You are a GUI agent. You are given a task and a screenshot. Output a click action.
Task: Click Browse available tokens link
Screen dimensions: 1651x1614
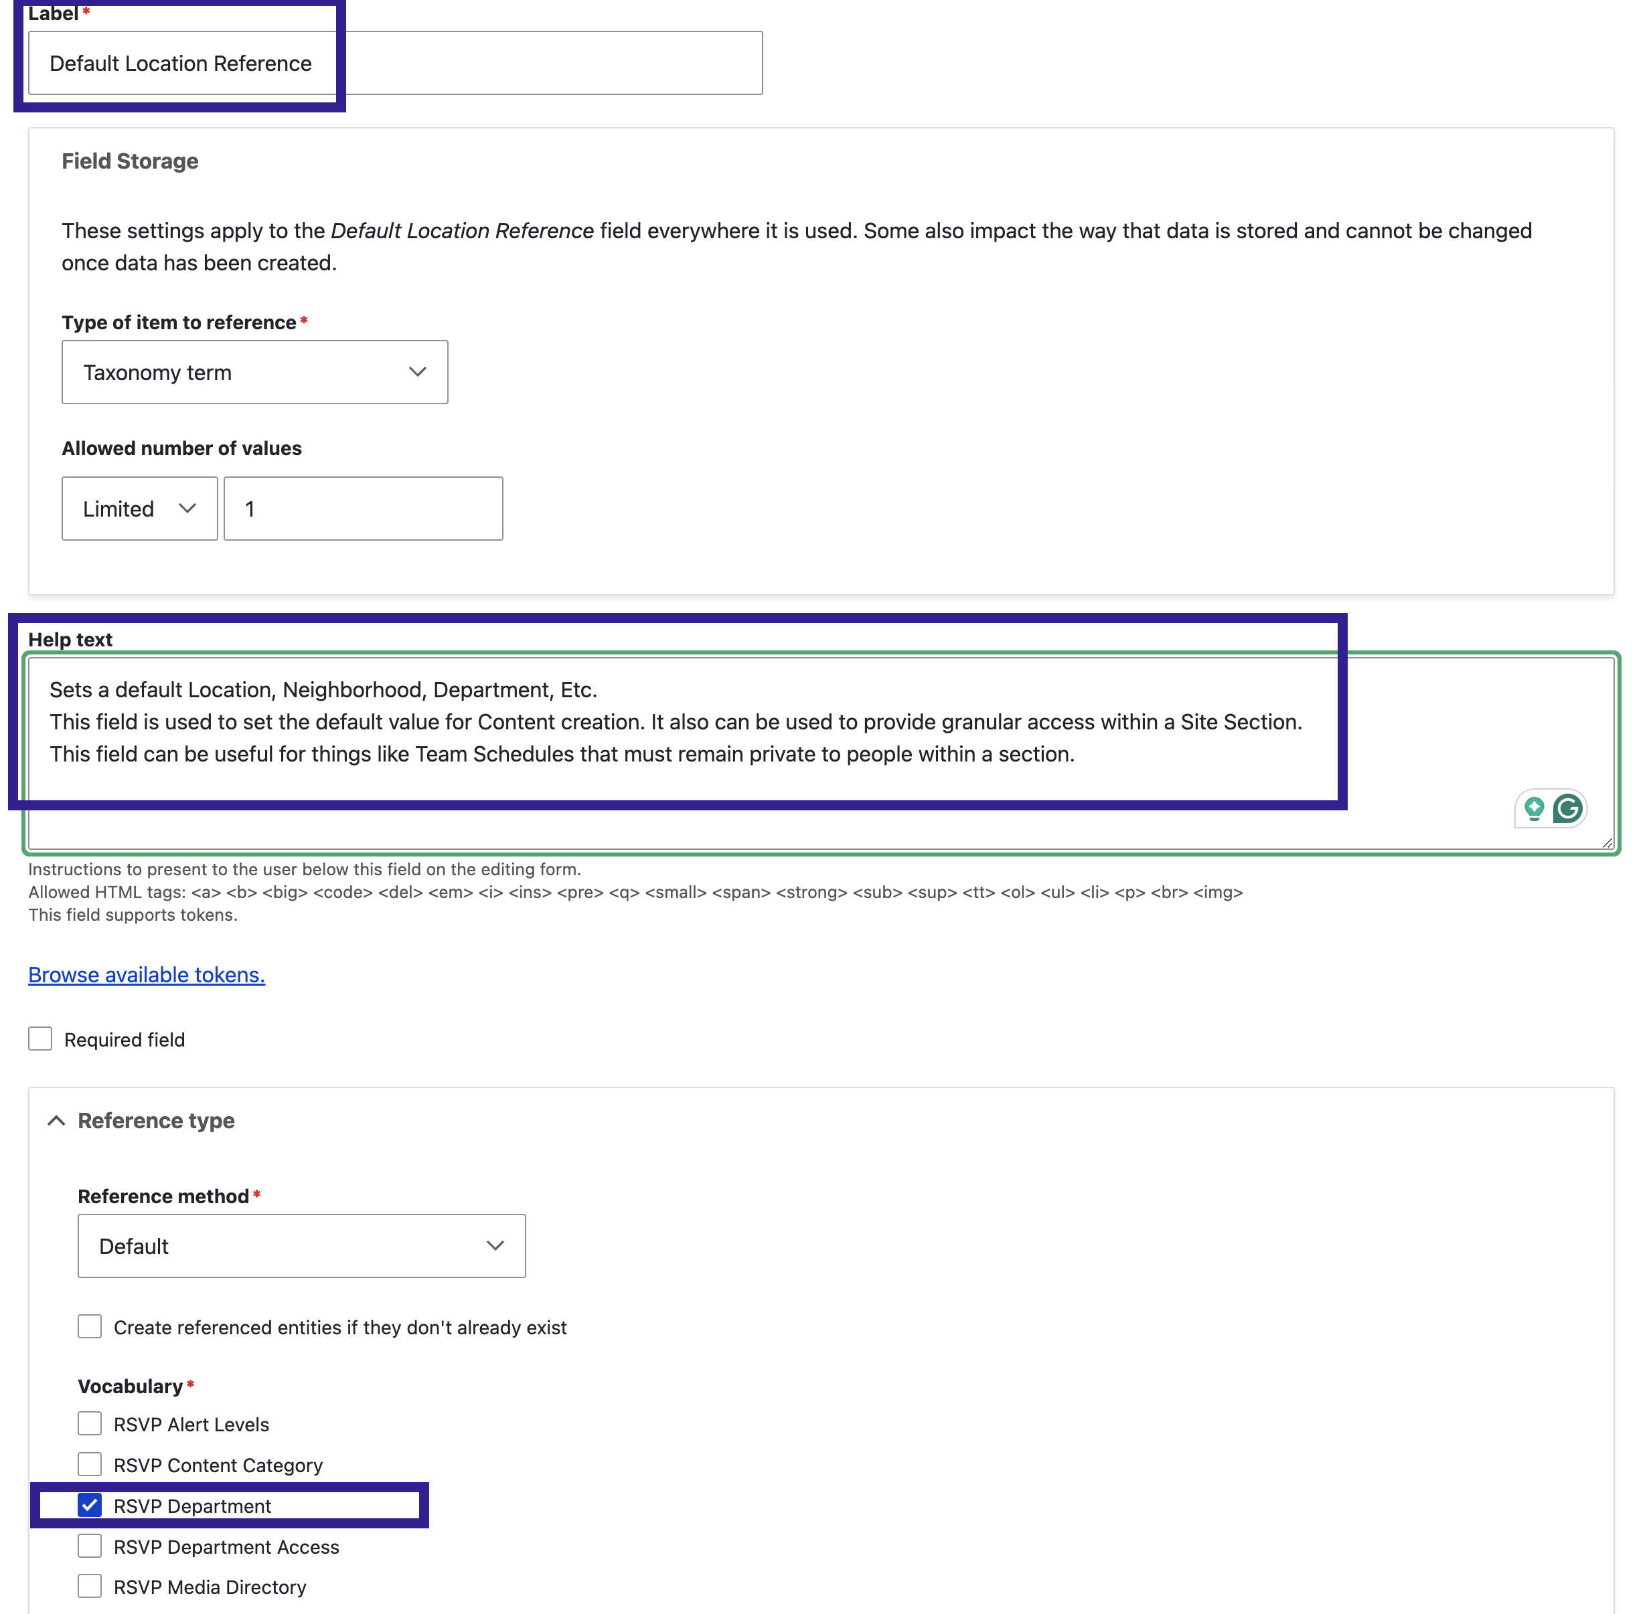click(147, 974)
